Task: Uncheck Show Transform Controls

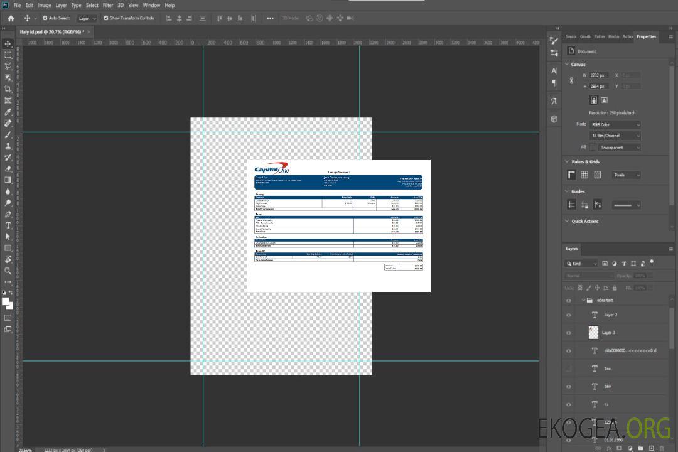Action: pyautogui.click(x=105, y=18)
